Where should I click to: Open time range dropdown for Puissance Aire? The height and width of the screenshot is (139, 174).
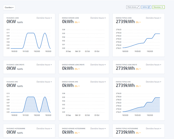click(x=44, y=82)
